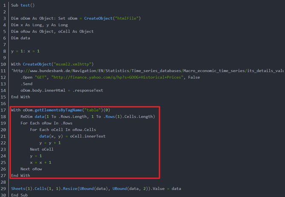Screen dimensions: 285x197
Task: Click 'Sub test()' on line 1
Action: 23,5
